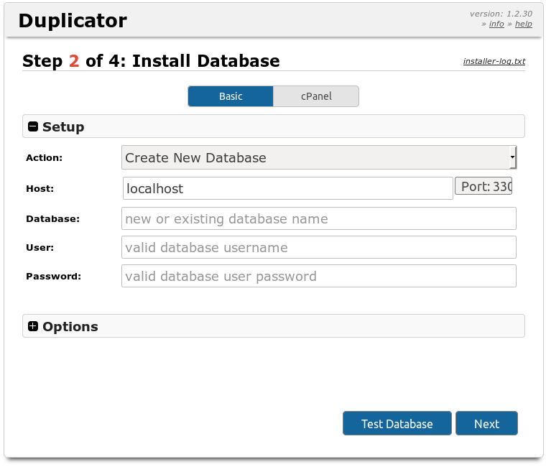Image resolution: width=546 pixels, height=467 pixels.
Task: Switch to the Basic tab
Action: (231, 96)
